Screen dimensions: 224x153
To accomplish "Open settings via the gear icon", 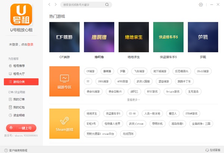I will coord(201,4).
